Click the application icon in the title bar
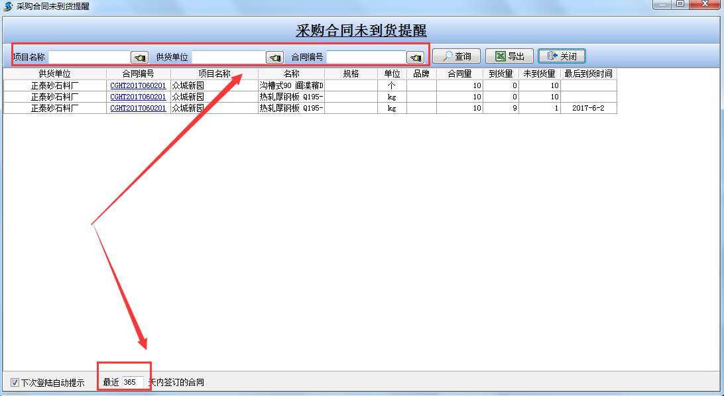Screen dimensions: 724x396 click(7, 6)
